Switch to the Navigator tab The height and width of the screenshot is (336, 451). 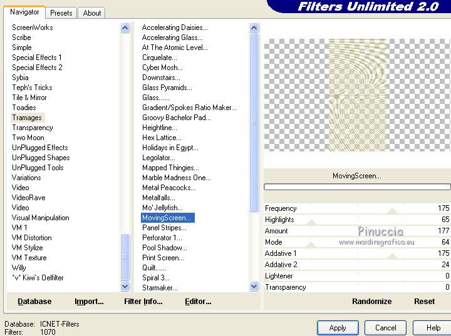pos(24,12)
